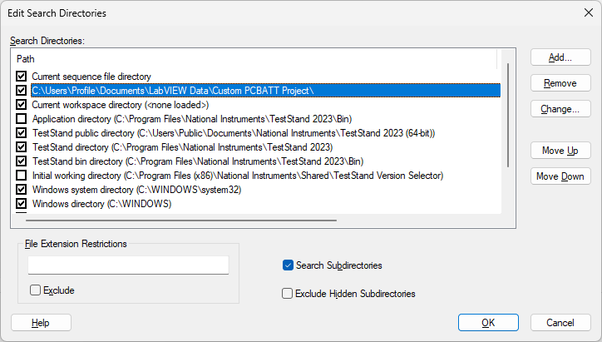Click the Add... button

560,57
